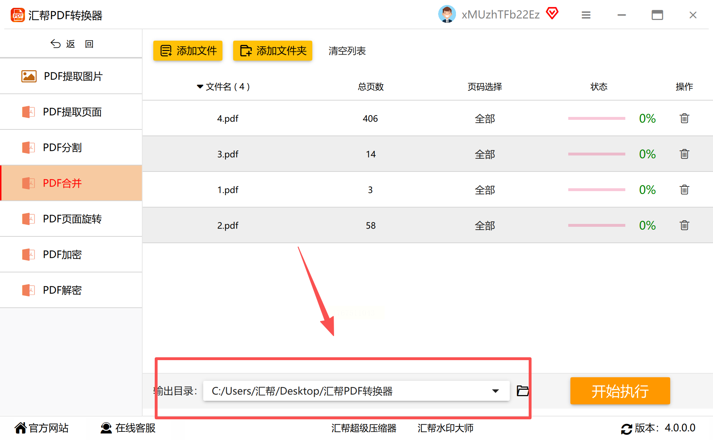Click the progress bar for 3.pdf

596,154
